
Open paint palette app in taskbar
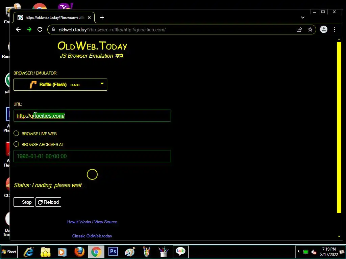[x=130, y=252]
